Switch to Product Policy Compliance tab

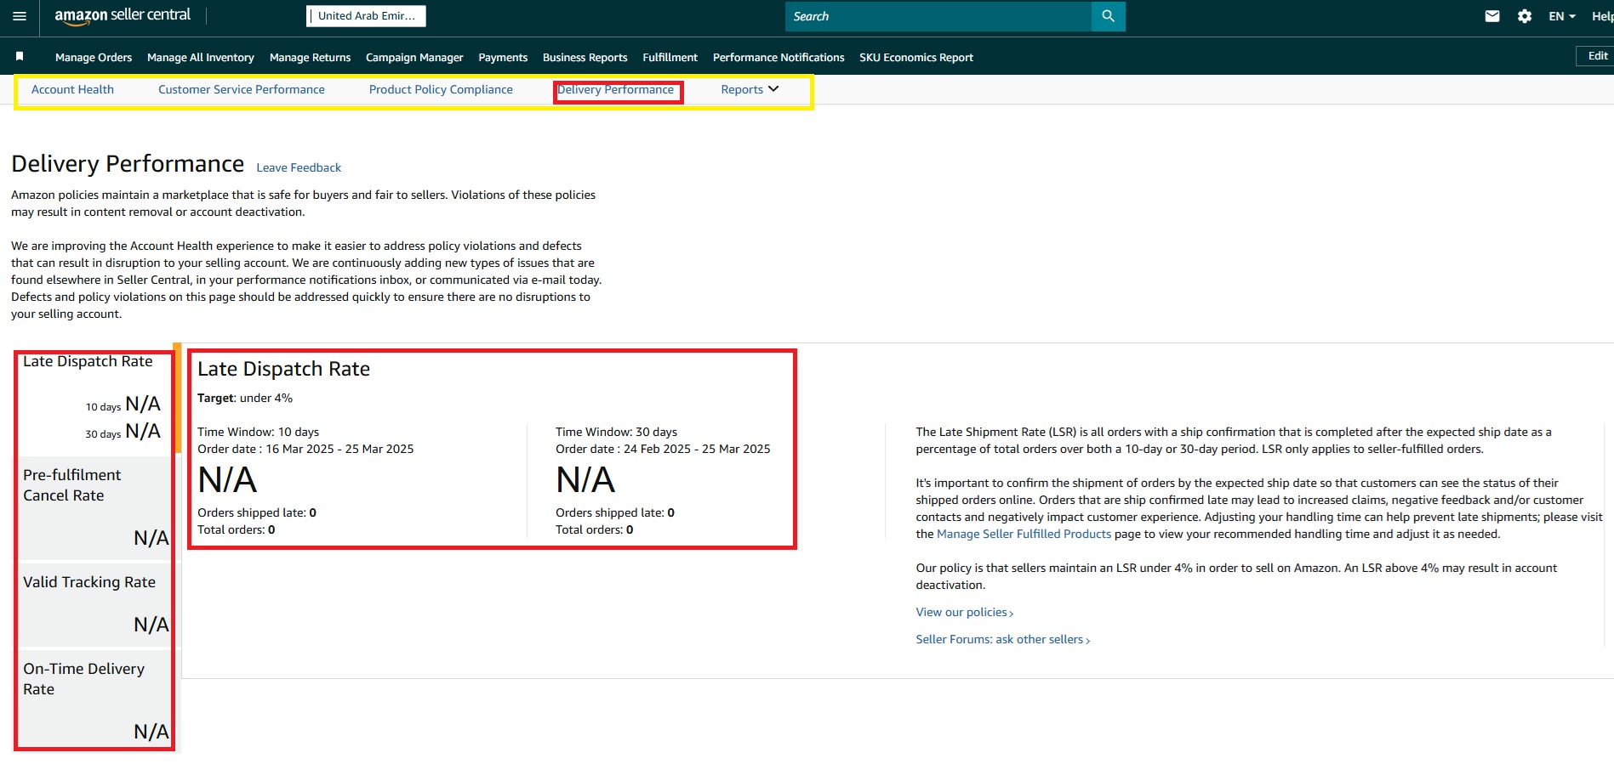click(x=441, y=89)
